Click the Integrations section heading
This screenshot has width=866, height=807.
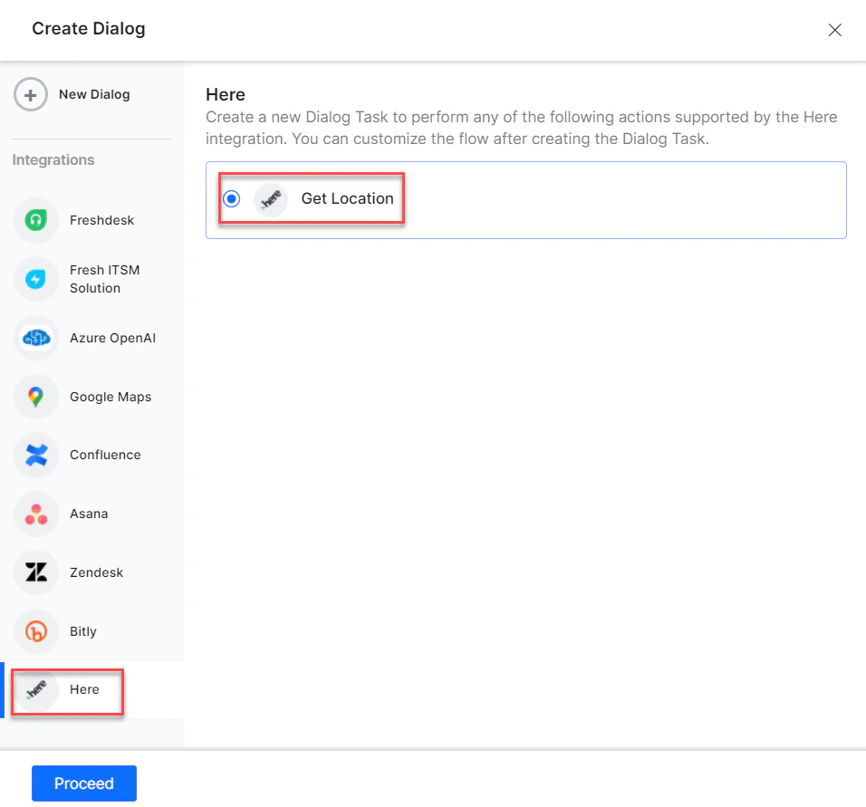[53, 159]
